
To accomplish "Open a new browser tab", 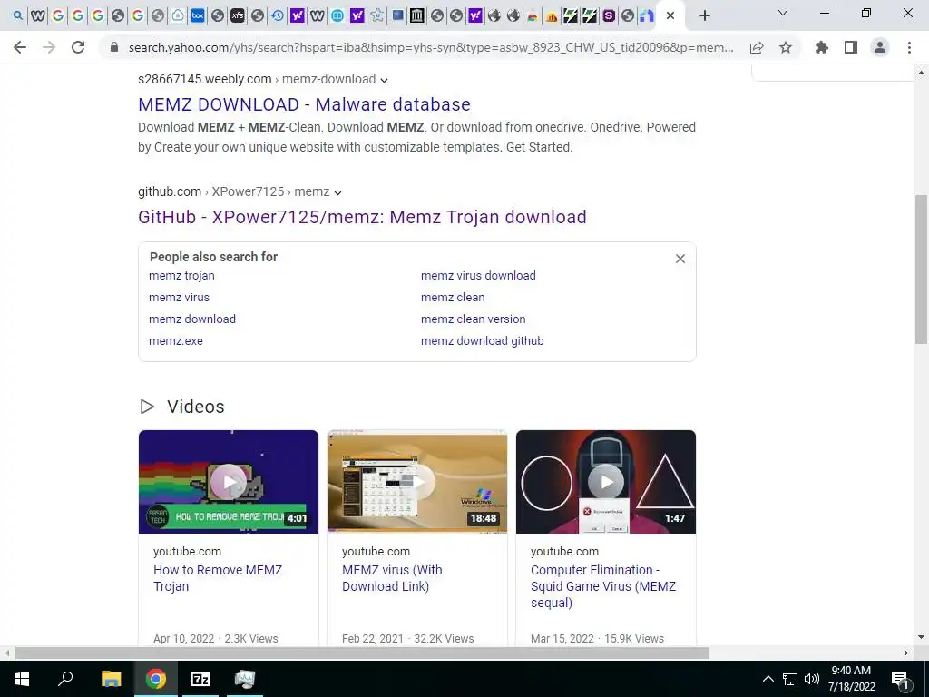I will (704, 16).
